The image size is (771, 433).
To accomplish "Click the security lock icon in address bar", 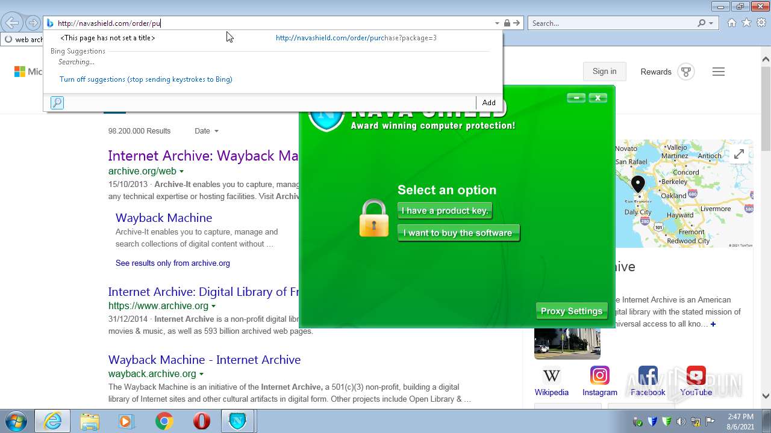I will 507,23.
